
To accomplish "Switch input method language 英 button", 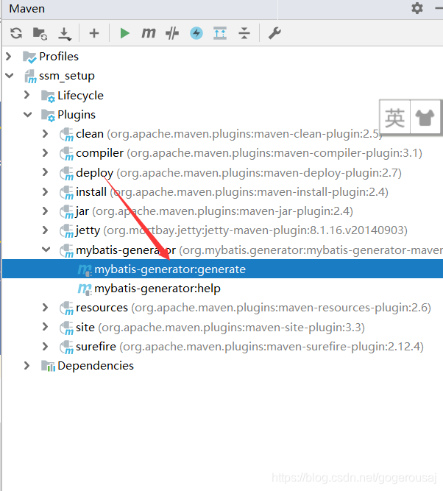I will [x=394, y=118].
